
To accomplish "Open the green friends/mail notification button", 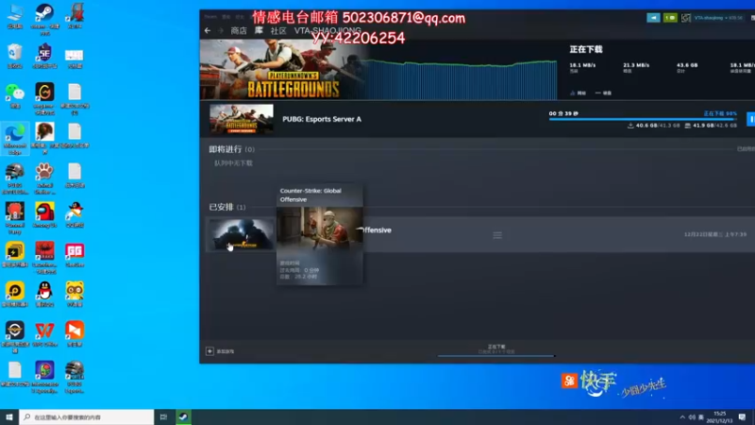I will pos(670,18).
